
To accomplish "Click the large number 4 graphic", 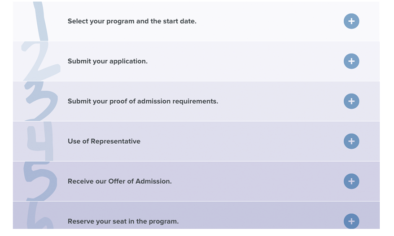I will pyautogui.click(x=40, y=141).
